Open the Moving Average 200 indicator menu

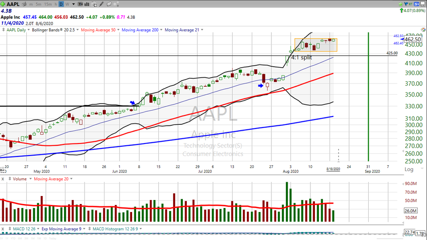pyautogui.click(x=142, y=30)
